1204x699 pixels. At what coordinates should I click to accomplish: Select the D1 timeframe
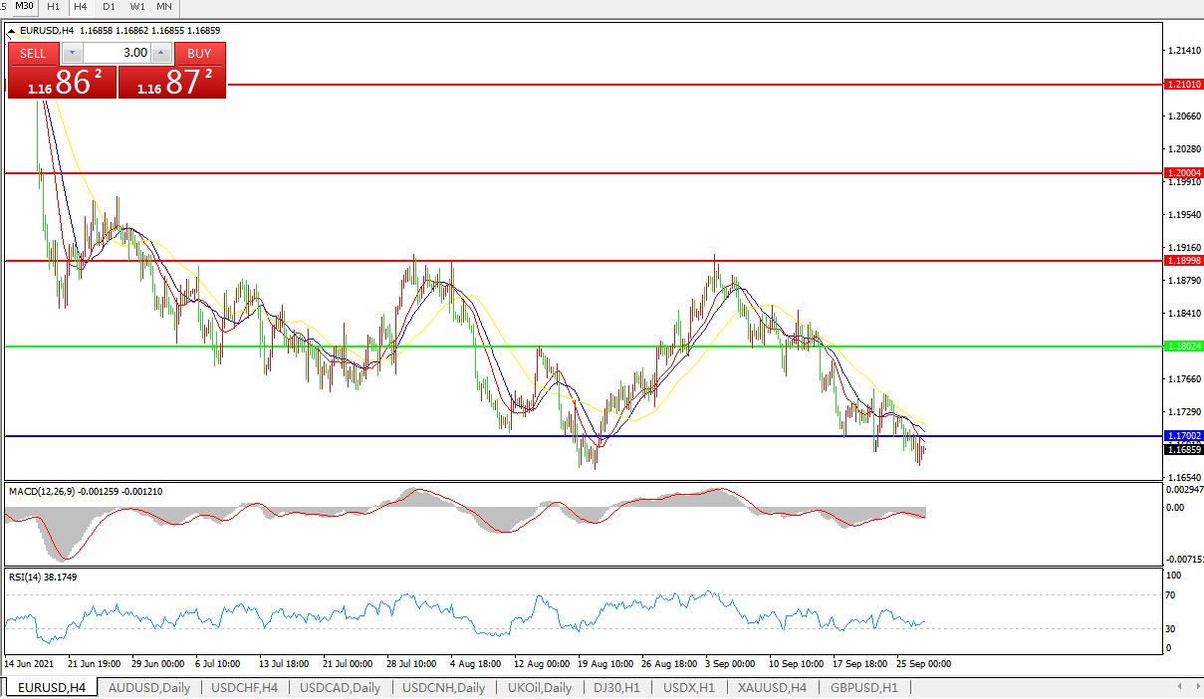109,6
